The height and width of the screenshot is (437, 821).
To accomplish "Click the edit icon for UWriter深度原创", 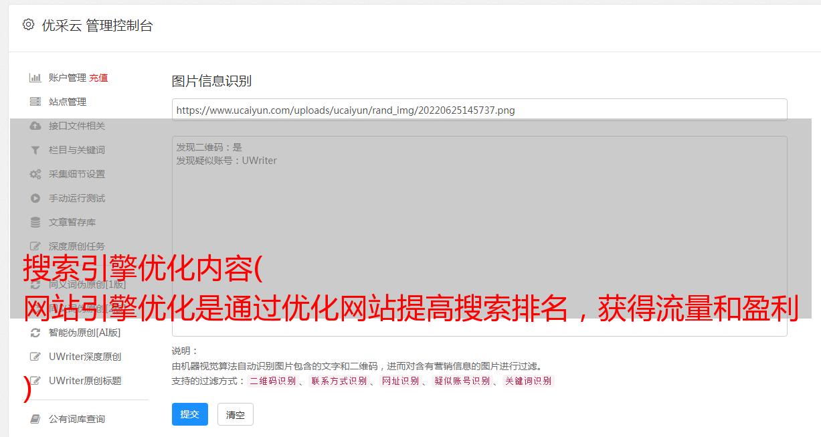I will coord(35,357).
